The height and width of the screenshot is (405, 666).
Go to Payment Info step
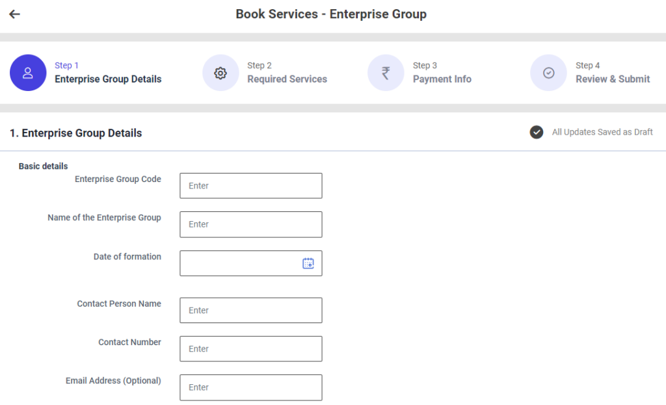(442, 79)
